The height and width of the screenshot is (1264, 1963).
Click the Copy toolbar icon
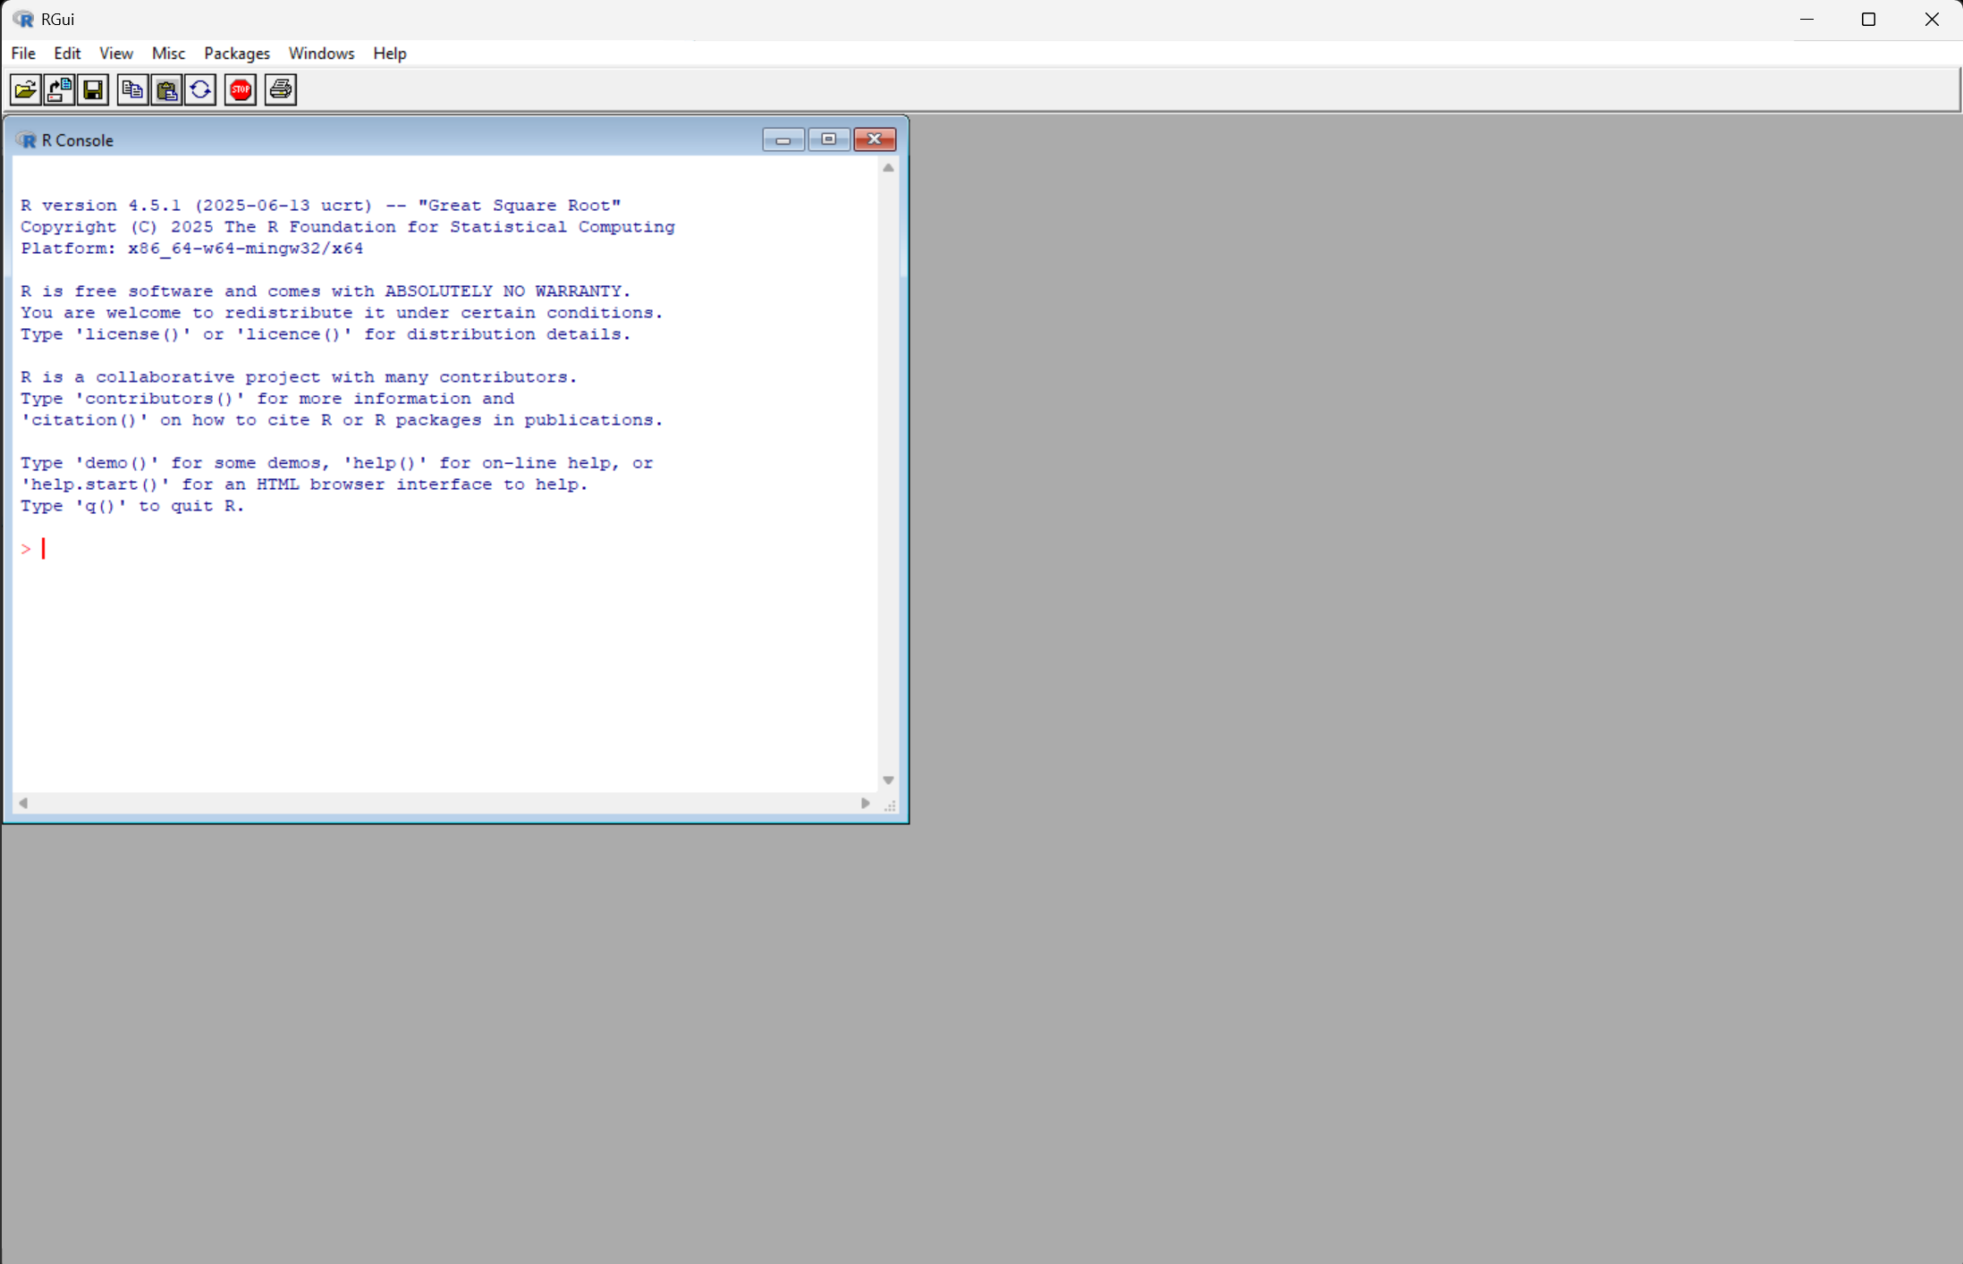click(132, 89)
